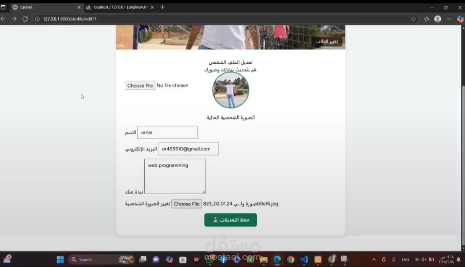465x267 pixels.
Task: Click the address bar URL
Action: [70, 19]
